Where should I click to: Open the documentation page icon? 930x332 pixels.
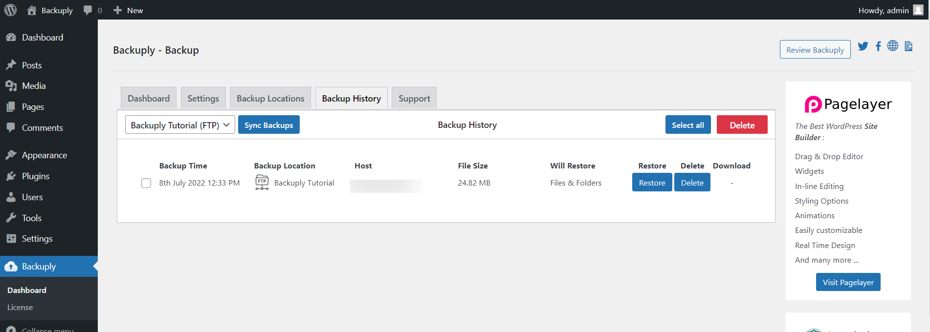908,46
